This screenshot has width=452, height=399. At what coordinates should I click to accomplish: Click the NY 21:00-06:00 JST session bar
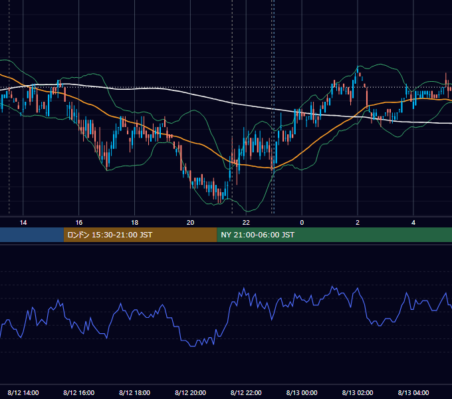[334, 235]
